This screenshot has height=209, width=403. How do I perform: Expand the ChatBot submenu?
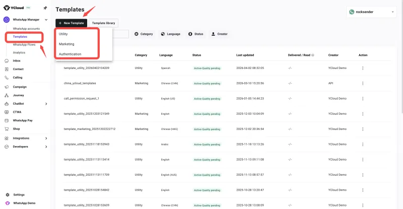pos(46,104)
